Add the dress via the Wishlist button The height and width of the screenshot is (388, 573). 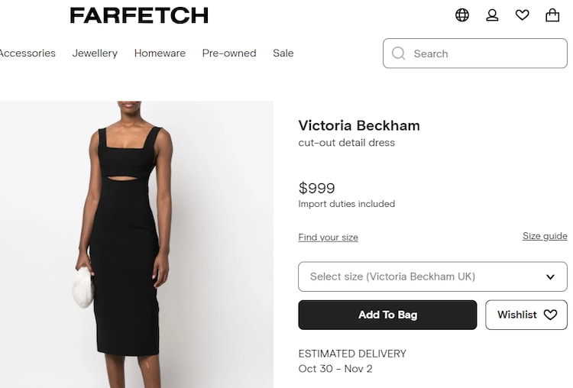518,315
